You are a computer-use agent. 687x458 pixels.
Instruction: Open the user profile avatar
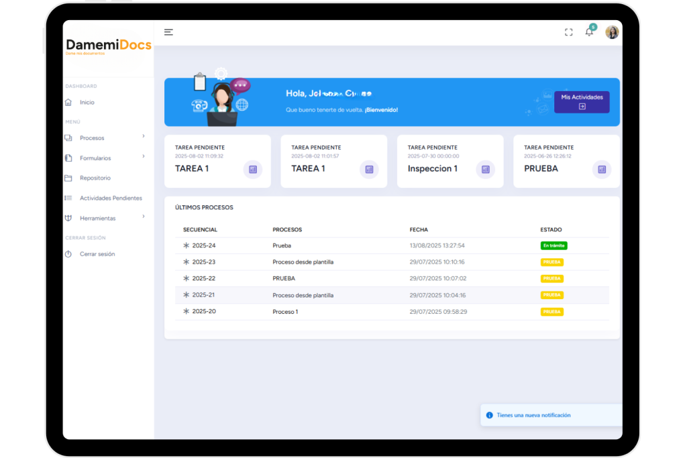(612, 32)
